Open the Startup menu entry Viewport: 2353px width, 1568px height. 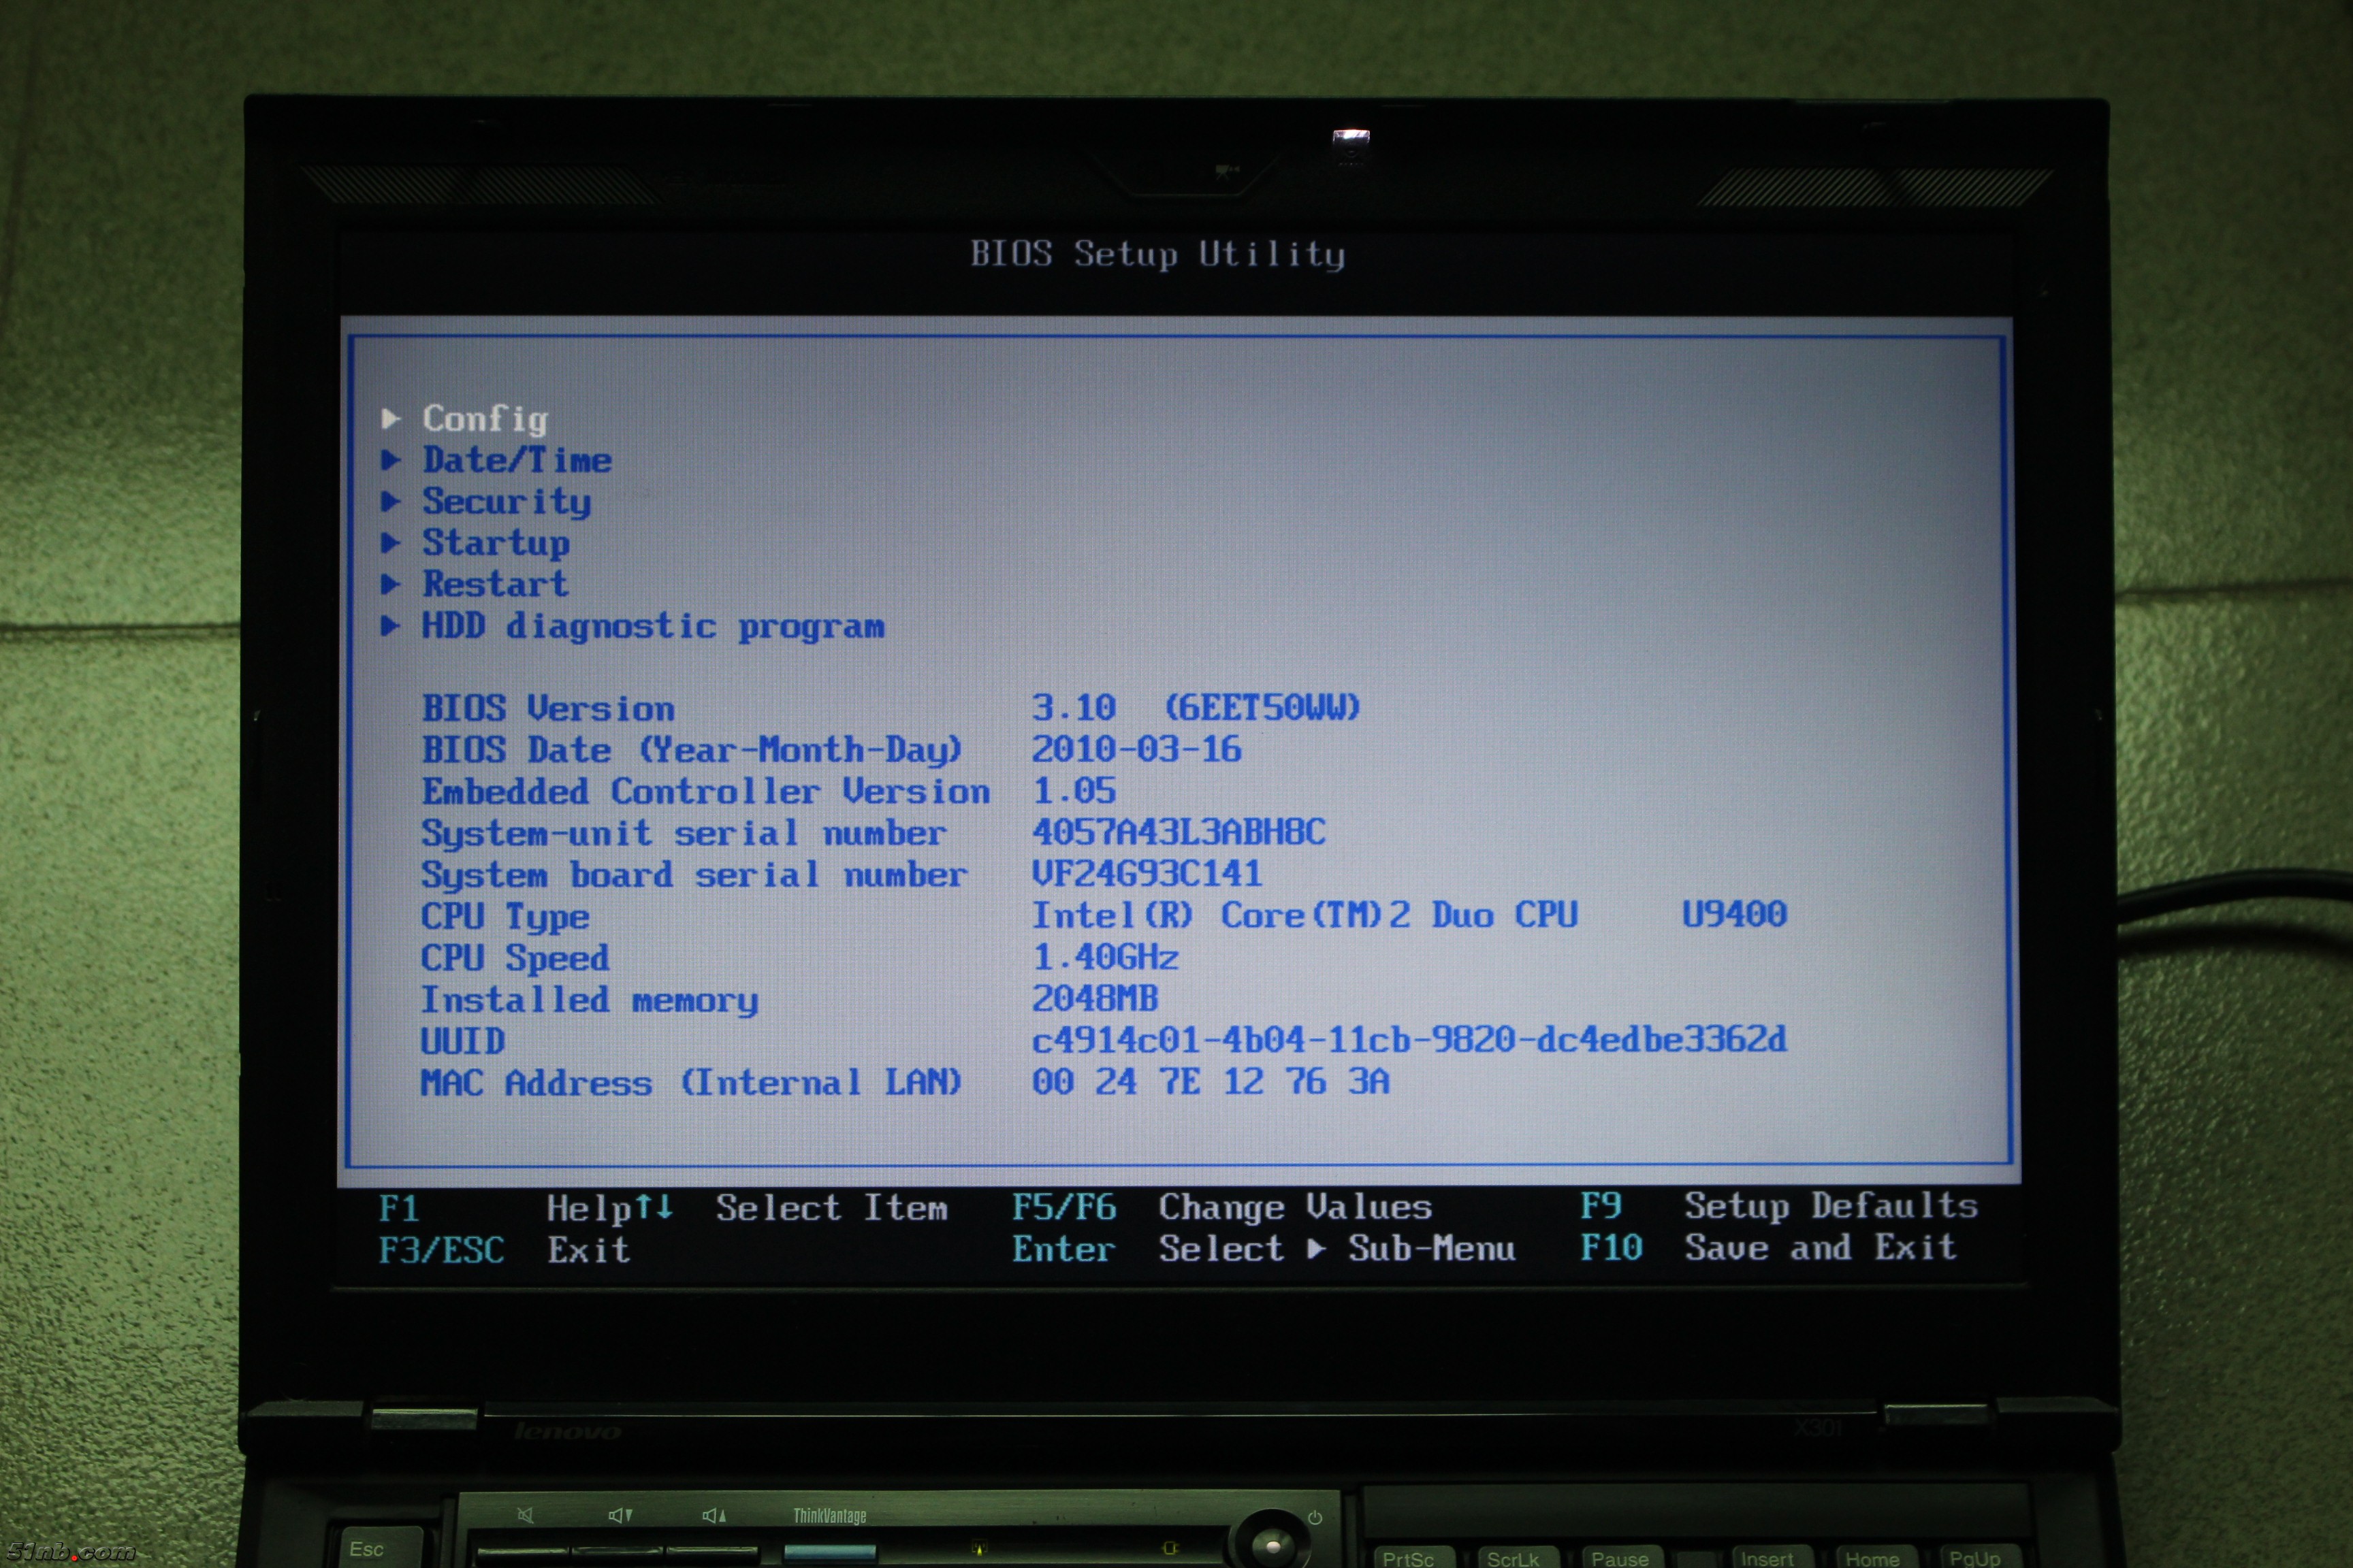click(x=496, y=543)
